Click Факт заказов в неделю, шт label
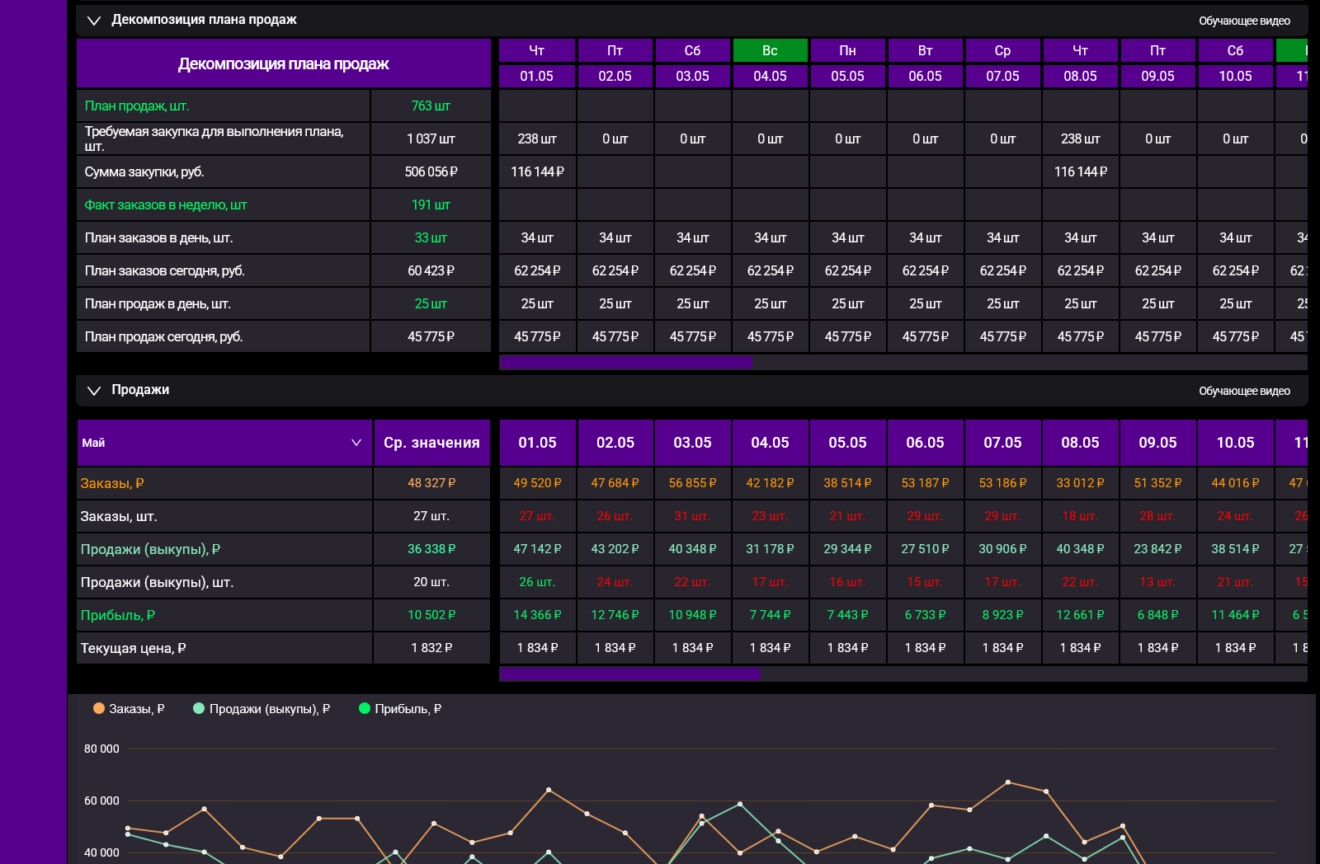Screen dimensions: 1320x864 click(166, 204)
